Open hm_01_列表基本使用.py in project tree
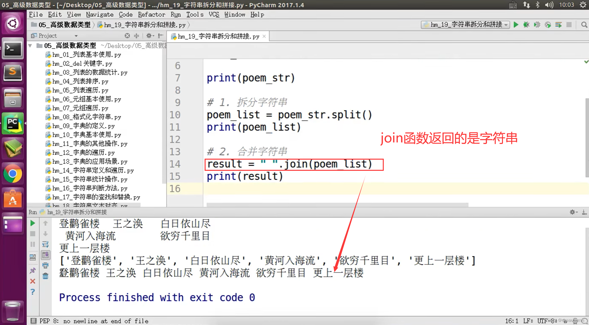The height and width of the screenshot is (325, 589). point(83,55)
